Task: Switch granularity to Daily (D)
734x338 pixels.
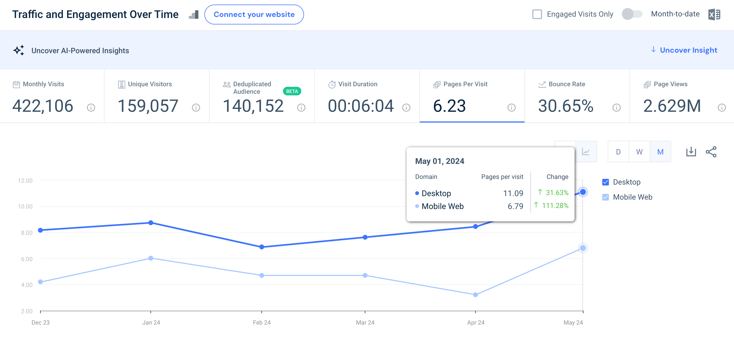Action: (x=618, y=152)
